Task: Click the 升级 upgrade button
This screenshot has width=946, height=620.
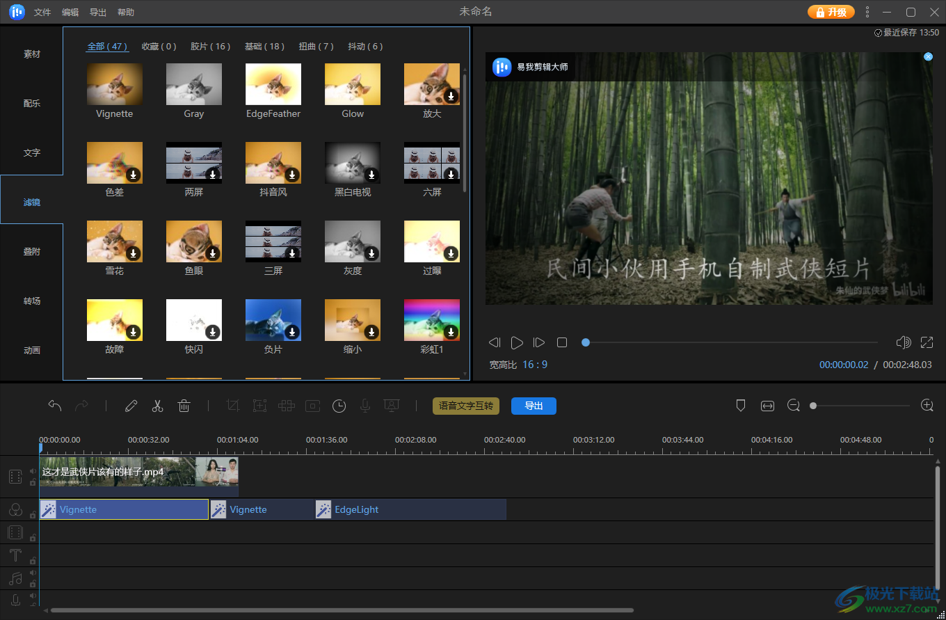Action: [x=831, y=12]
